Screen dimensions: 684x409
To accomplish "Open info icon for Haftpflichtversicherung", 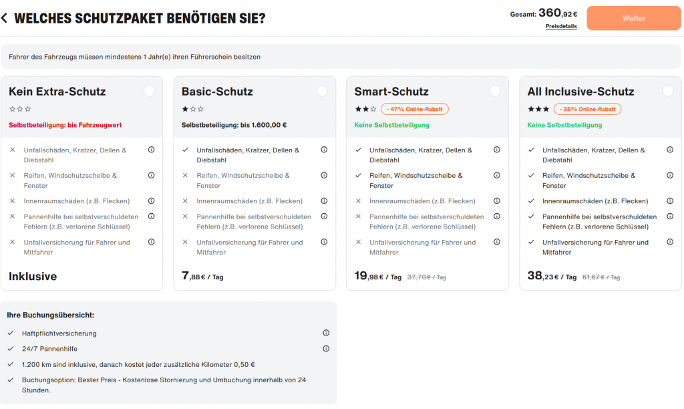I will click(326, 333).
